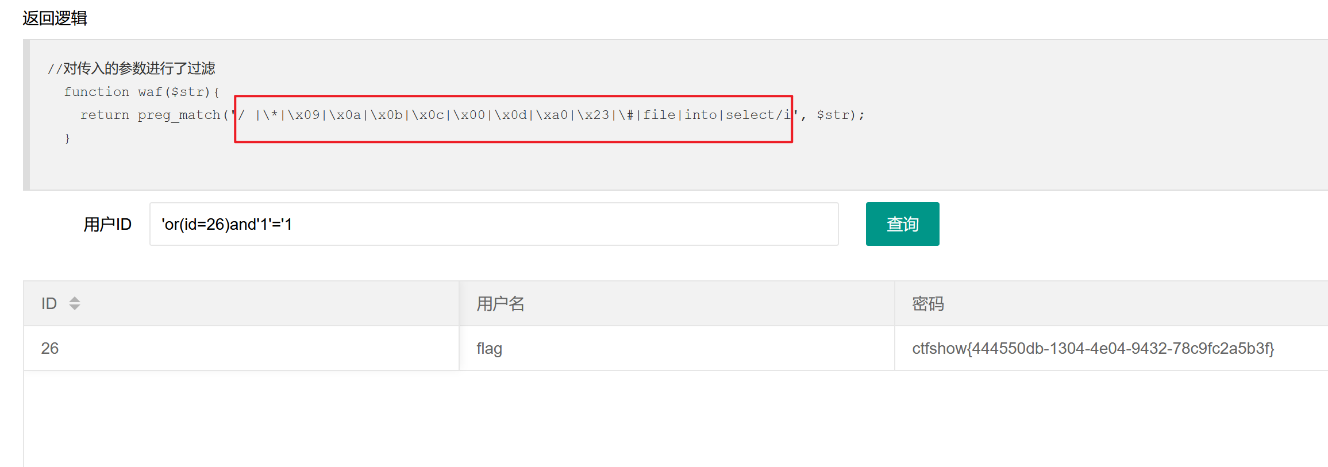The width and height of the screenshot is (1328, 467).
Task: Click the ctfshow flag password cell
Action: click(1093, 348)
